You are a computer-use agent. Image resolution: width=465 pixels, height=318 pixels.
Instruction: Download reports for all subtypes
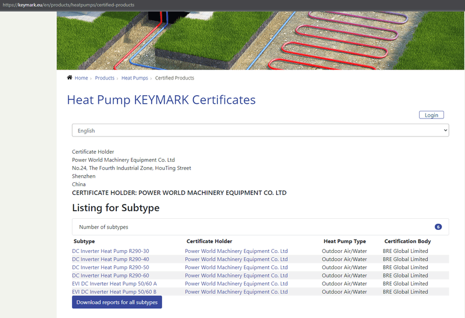(117, 302)
